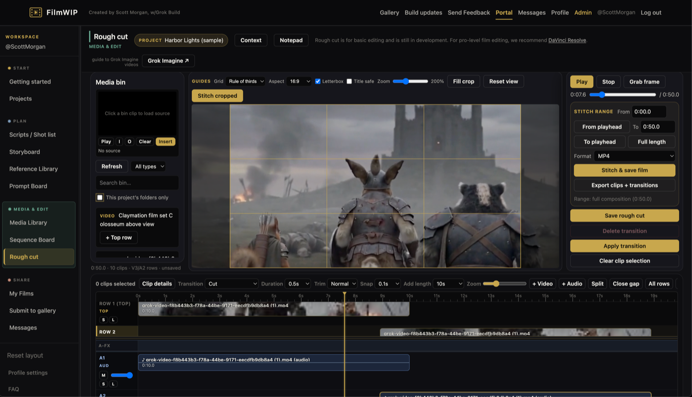Open the All types filter dropdown
This screenshot has height=397, width=692.
149,167
